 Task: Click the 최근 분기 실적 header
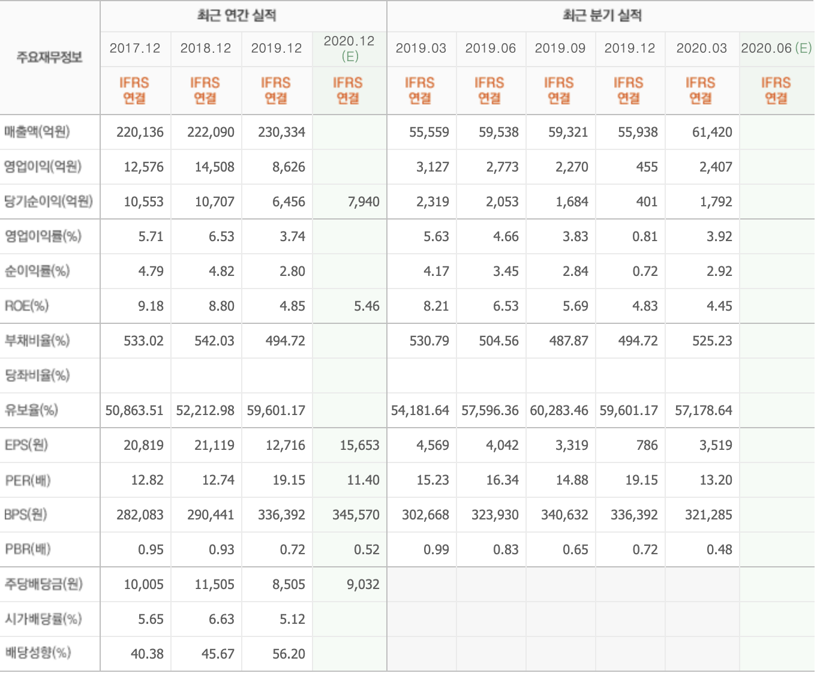602,16
